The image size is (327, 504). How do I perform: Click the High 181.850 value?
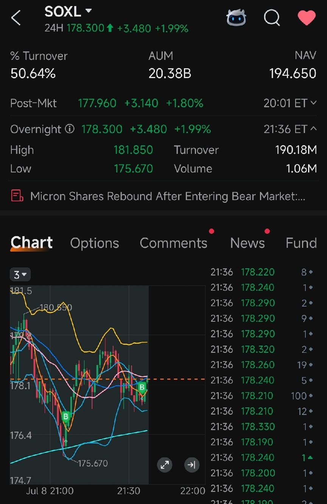[x=133, y=150]
